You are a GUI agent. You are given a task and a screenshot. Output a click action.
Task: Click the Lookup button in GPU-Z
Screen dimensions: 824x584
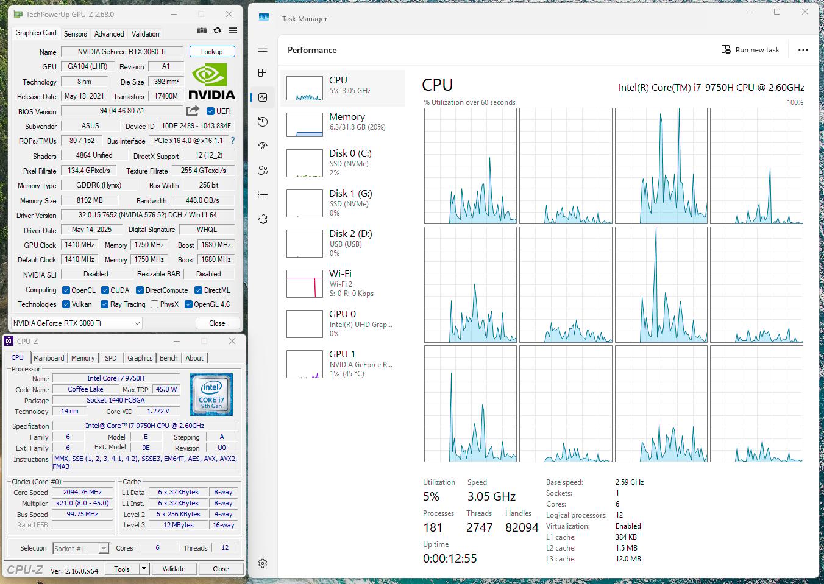tap(212, 52)
